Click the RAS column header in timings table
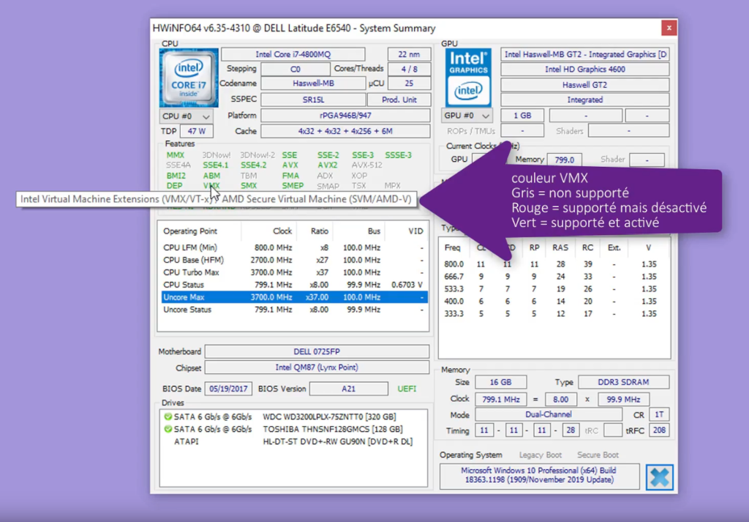 point(560,247)
